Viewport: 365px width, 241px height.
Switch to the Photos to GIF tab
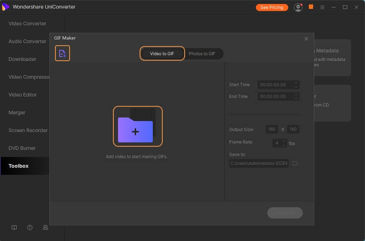pyautogui.click(x=202, y=54)
